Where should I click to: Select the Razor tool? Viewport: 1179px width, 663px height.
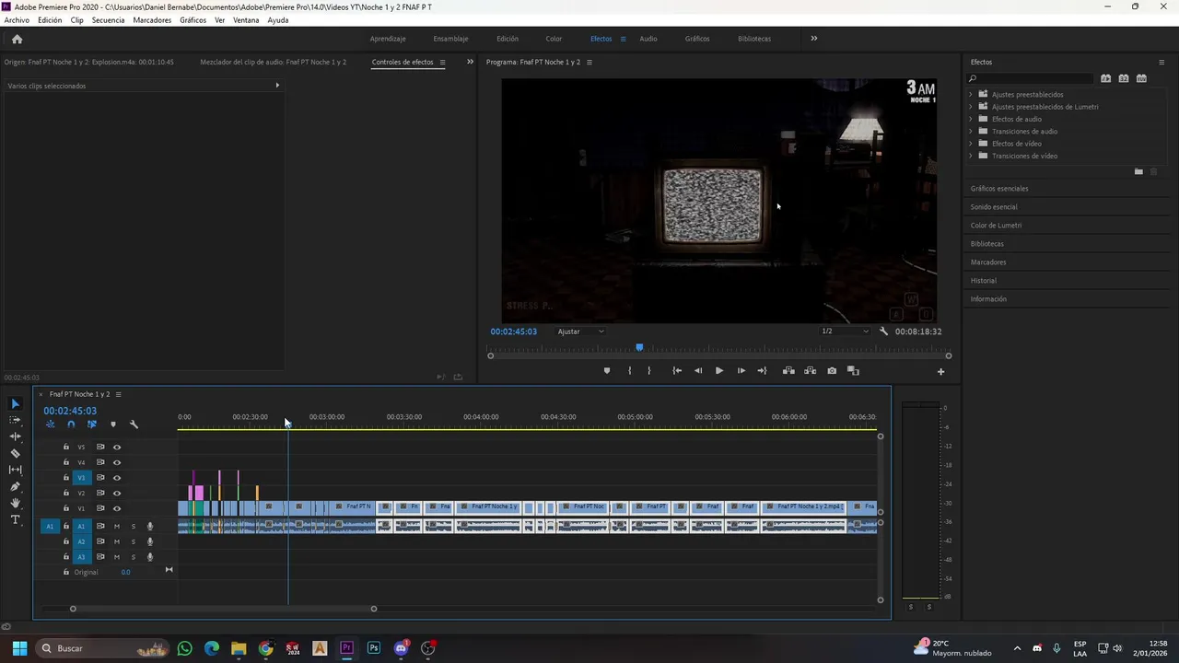click(x=15, y=453)
